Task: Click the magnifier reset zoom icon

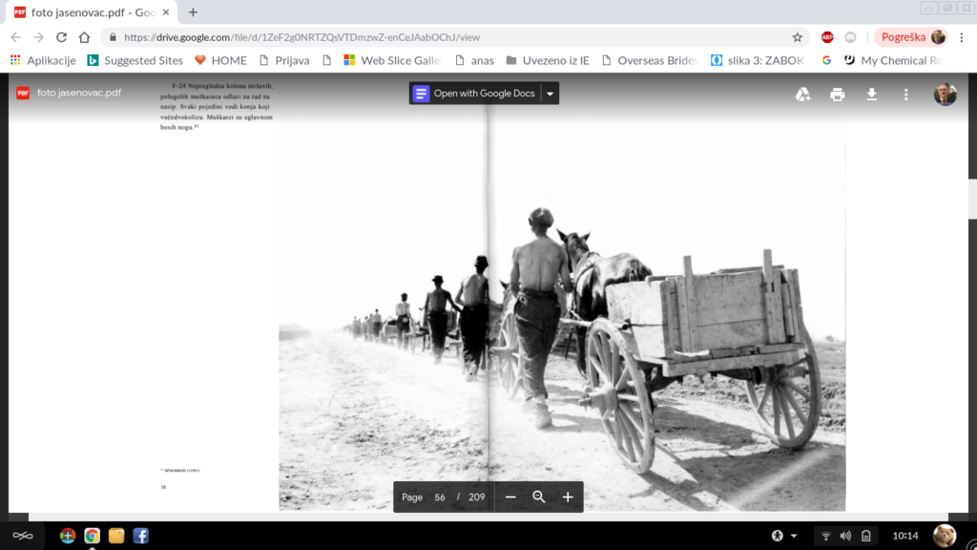Action: (539, 497)
